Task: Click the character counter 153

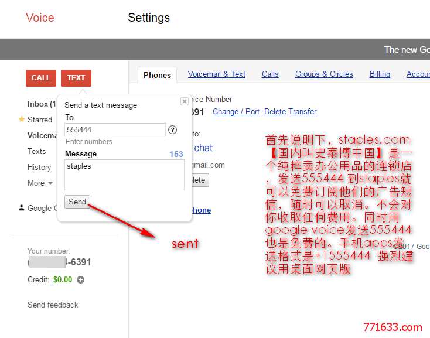Action: pyautogui.click(x=176, y=154)
